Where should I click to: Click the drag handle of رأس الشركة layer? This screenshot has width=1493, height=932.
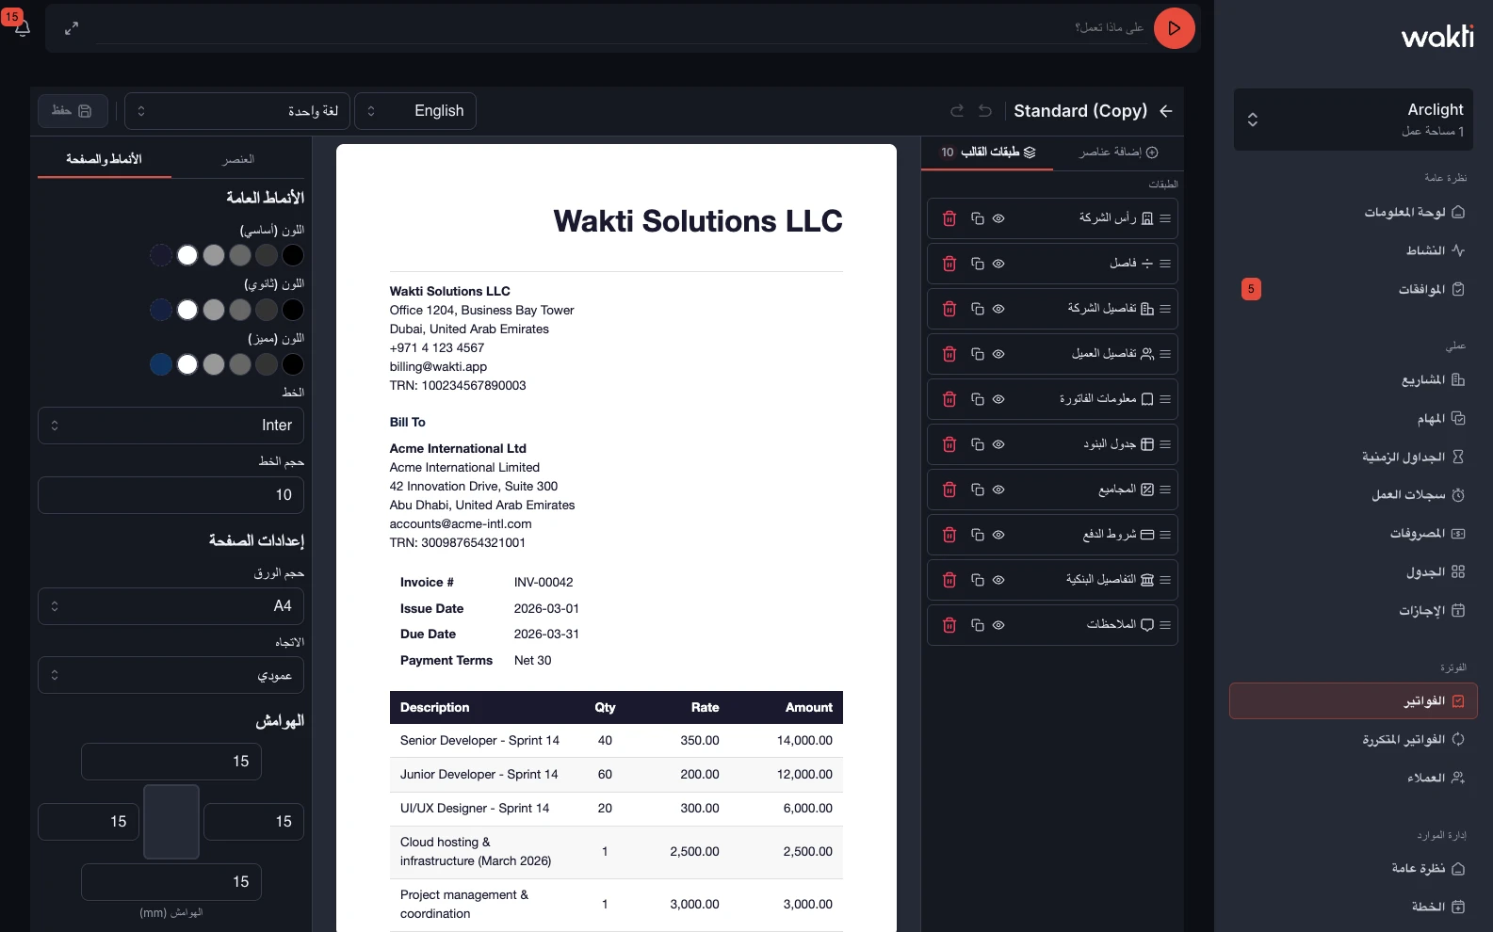click(1165, 218)
